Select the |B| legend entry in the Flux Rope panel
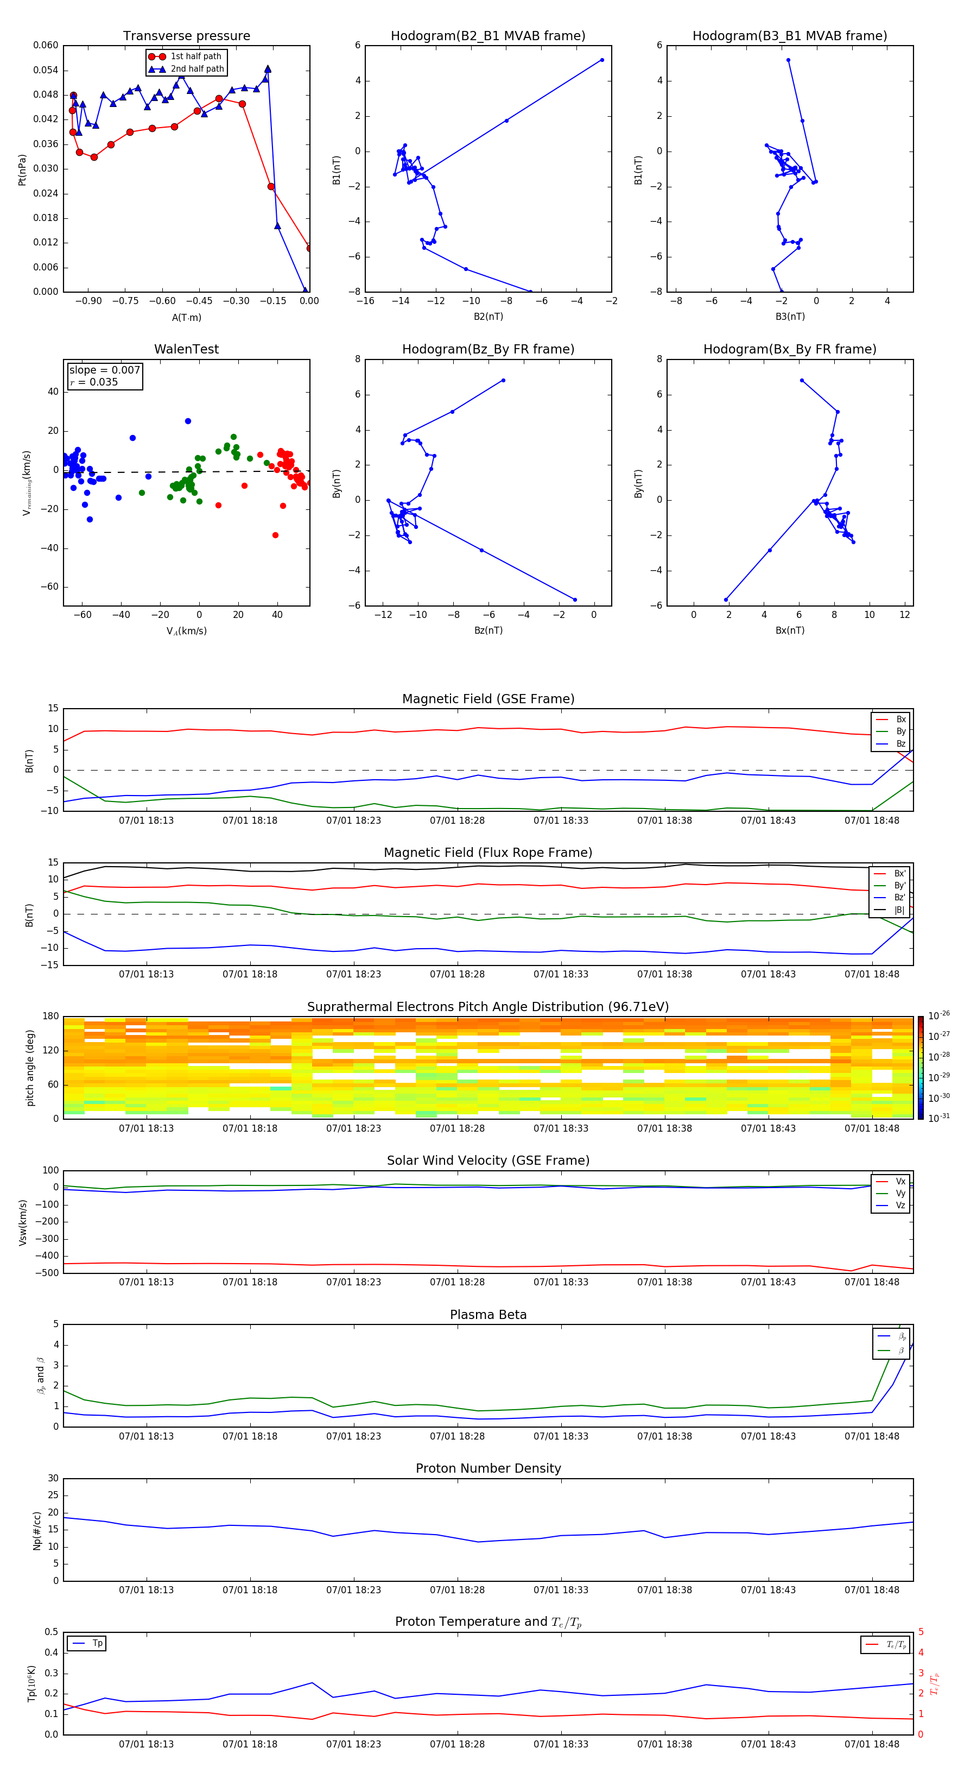The height and width of the screenshot is (1792, 977). click(x=890, y=910)
